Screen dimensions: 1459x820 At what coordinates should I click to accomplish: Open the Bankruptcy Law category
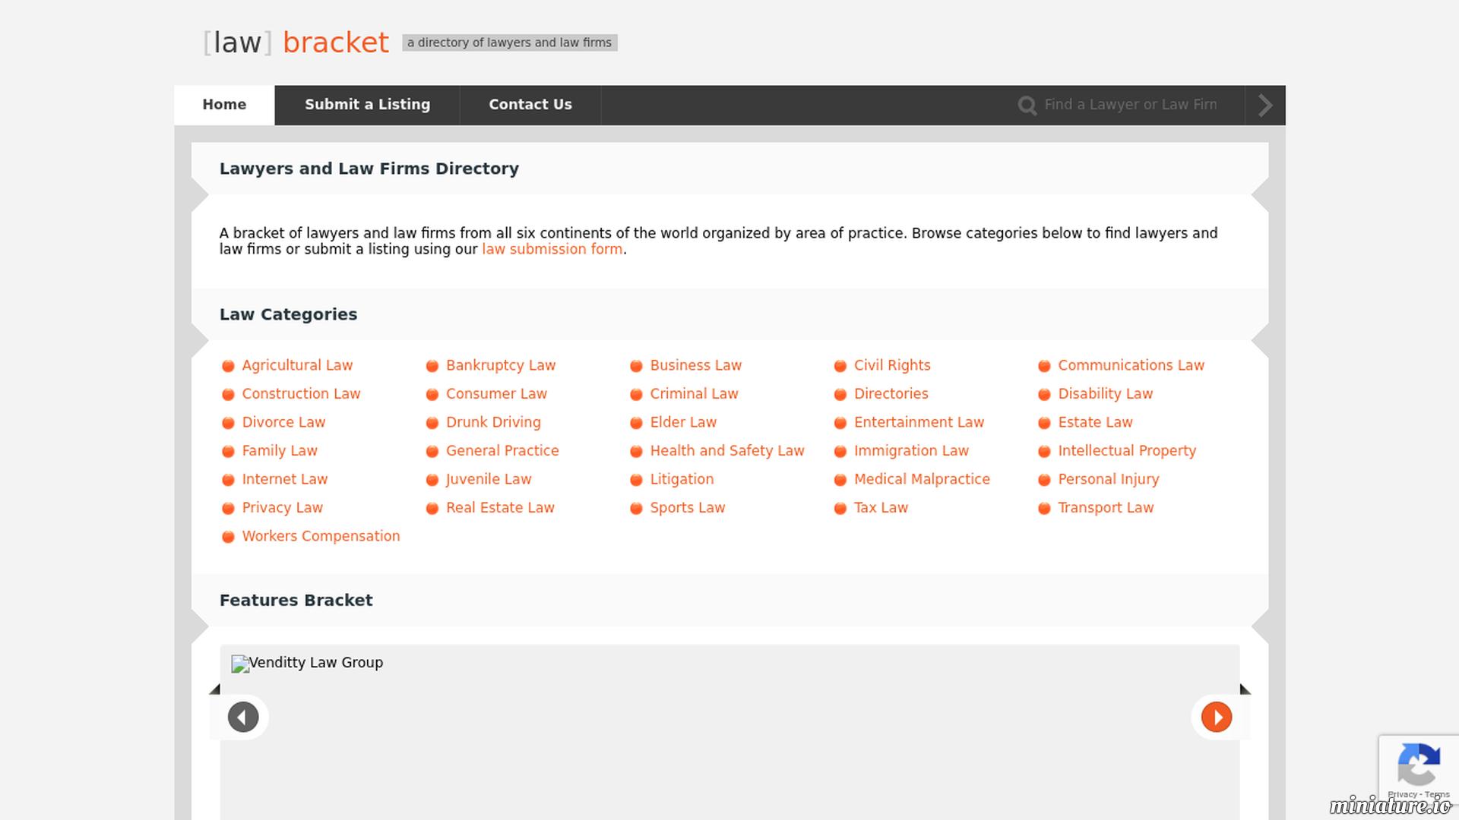pos(501,365)
